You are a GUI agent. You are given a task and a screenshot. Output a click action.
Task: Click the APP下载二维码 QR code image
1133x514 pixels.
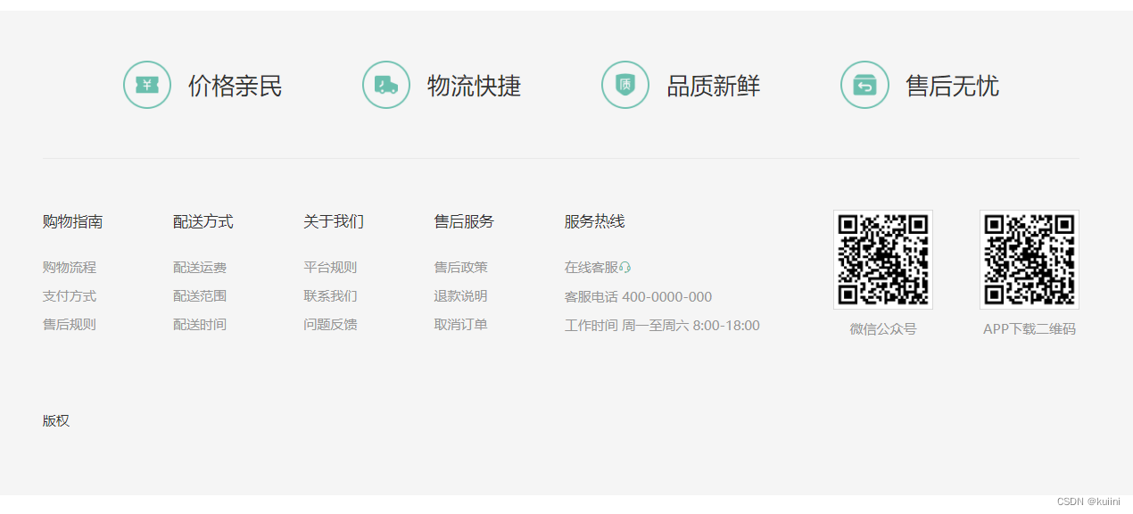pyautogui.click(x=1030, y=260)
